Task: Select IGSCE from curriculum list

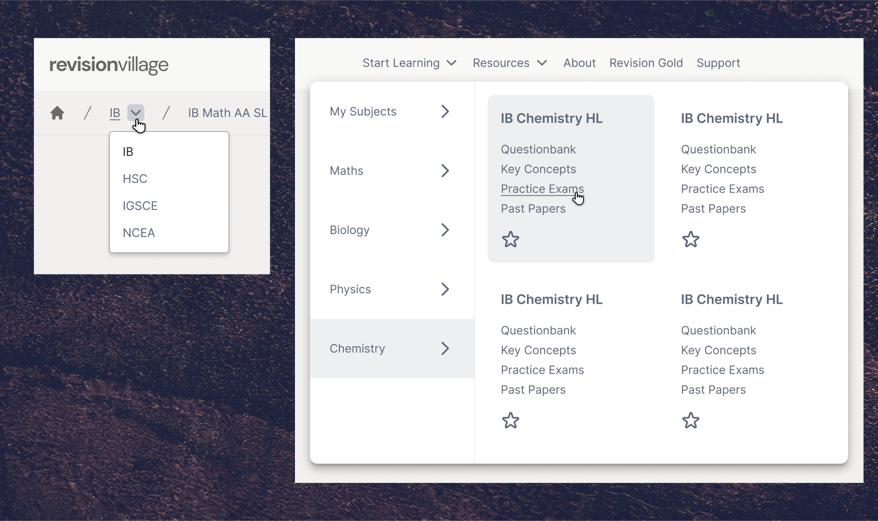Action: [x=140, y=206]
